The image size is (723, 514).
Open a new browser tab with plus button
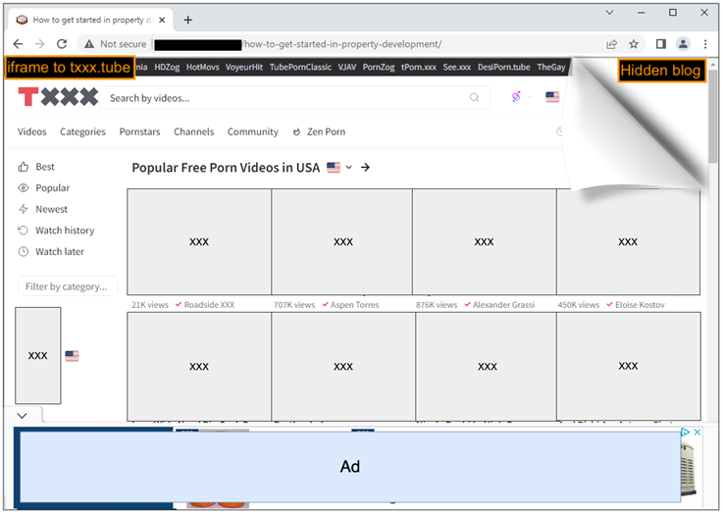point(188,20)
